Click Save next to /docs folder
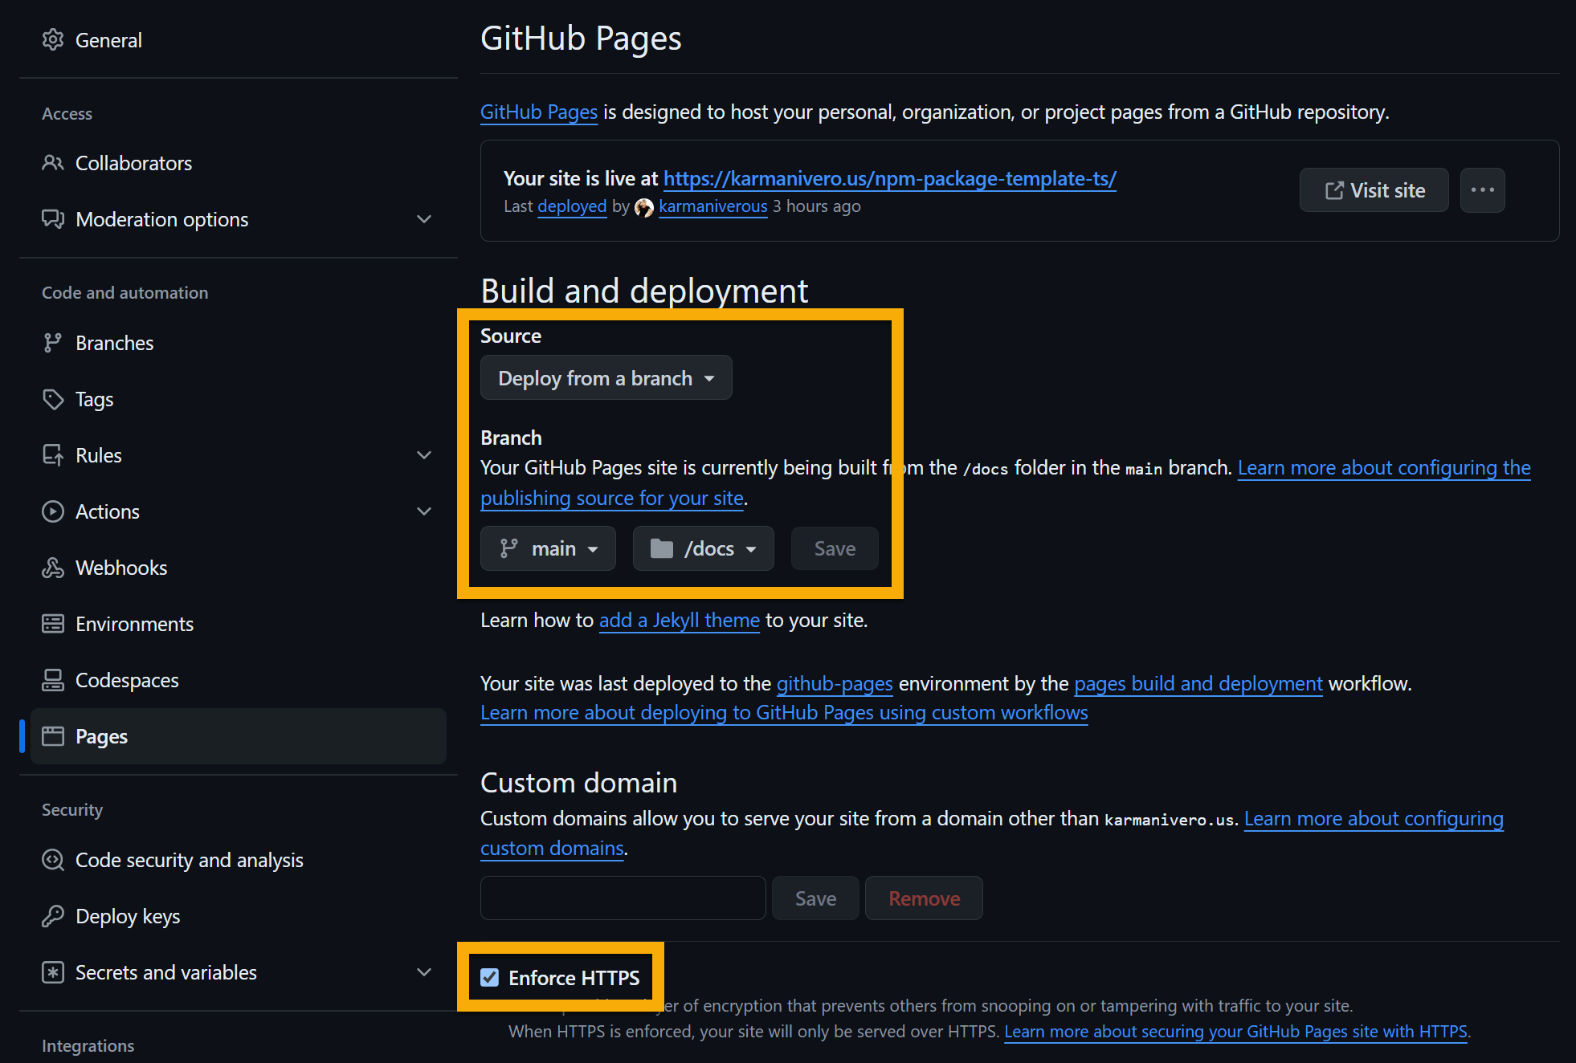The width and height of the screenshot is (1576, 1063). click(835, 548)
